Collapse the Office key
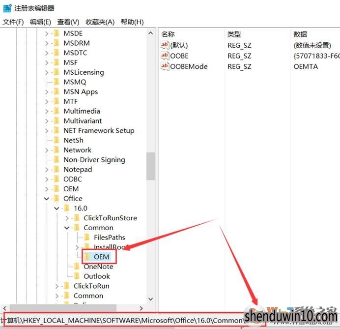340x329 pixels. 47,199
